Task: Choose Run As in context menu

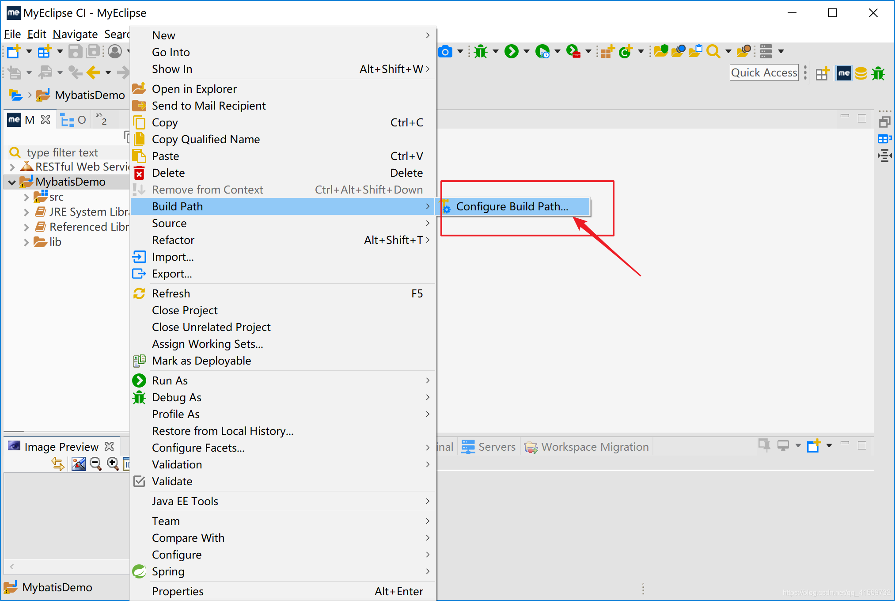Action: click(283, 380)
